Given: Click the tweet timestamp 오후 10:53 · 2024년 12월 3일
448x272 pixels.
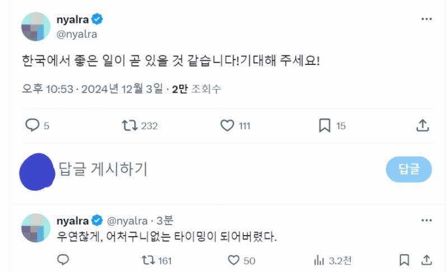Looking at the screenshot, I should 92,90.
